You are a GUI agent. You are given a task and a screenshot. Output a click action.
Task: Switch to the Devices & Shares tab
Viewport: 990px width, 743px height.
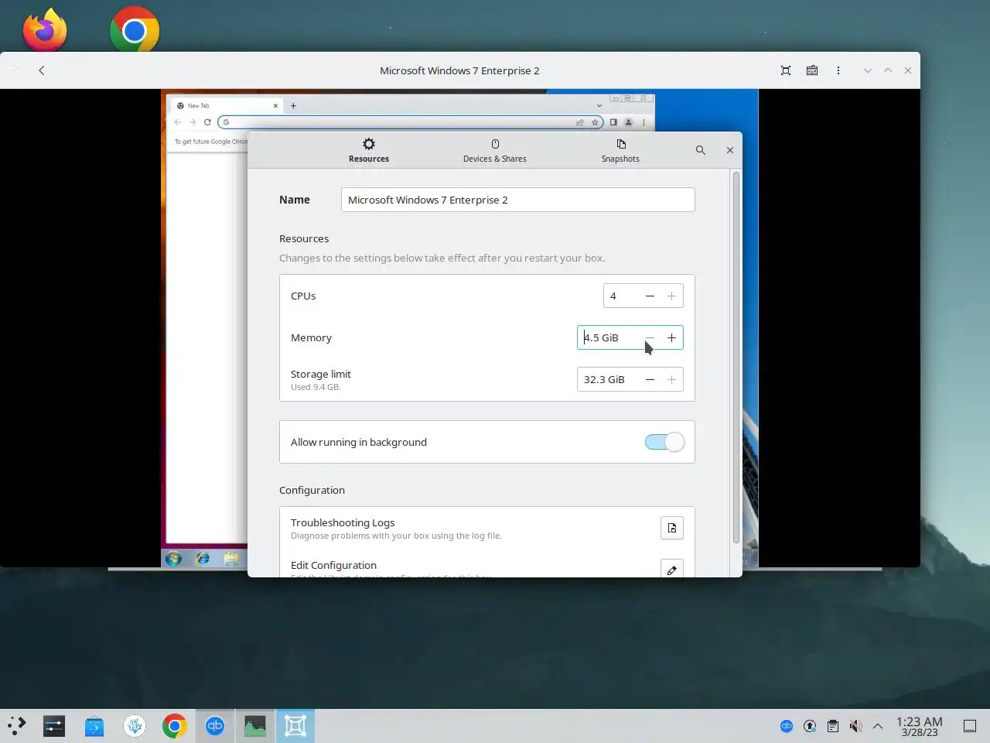click(x=495, y=150)
